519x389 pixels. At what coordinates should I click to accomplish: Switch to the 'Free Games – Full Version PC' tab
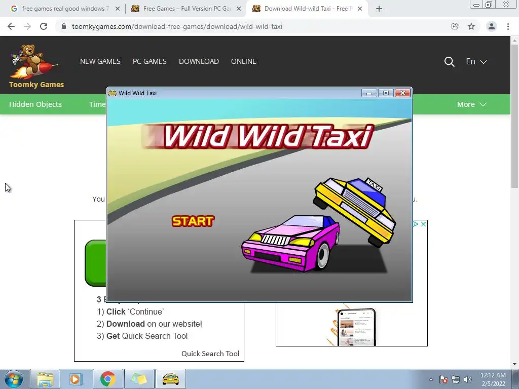(186, 9)
